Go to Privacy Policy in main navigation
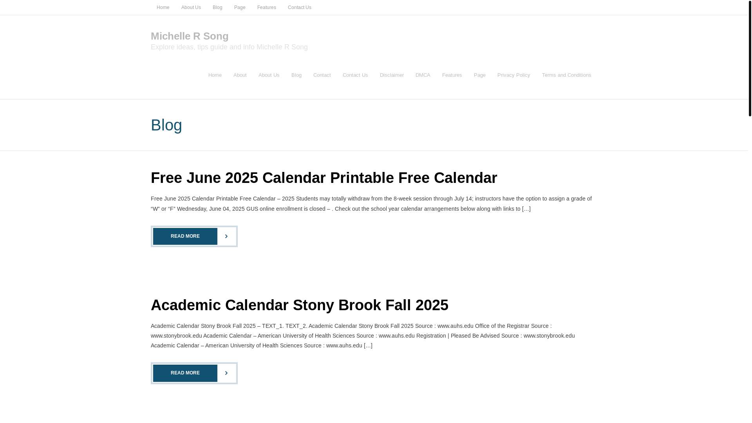The image size is (752, 423). [x=514, y=75]
